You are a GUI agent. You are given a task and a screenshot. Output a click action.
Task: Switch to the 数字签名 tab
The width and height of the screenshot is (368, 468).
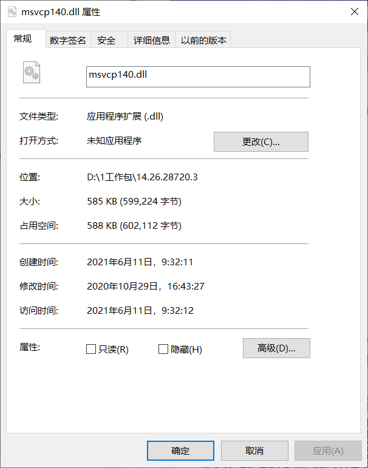tap(68, 40)
